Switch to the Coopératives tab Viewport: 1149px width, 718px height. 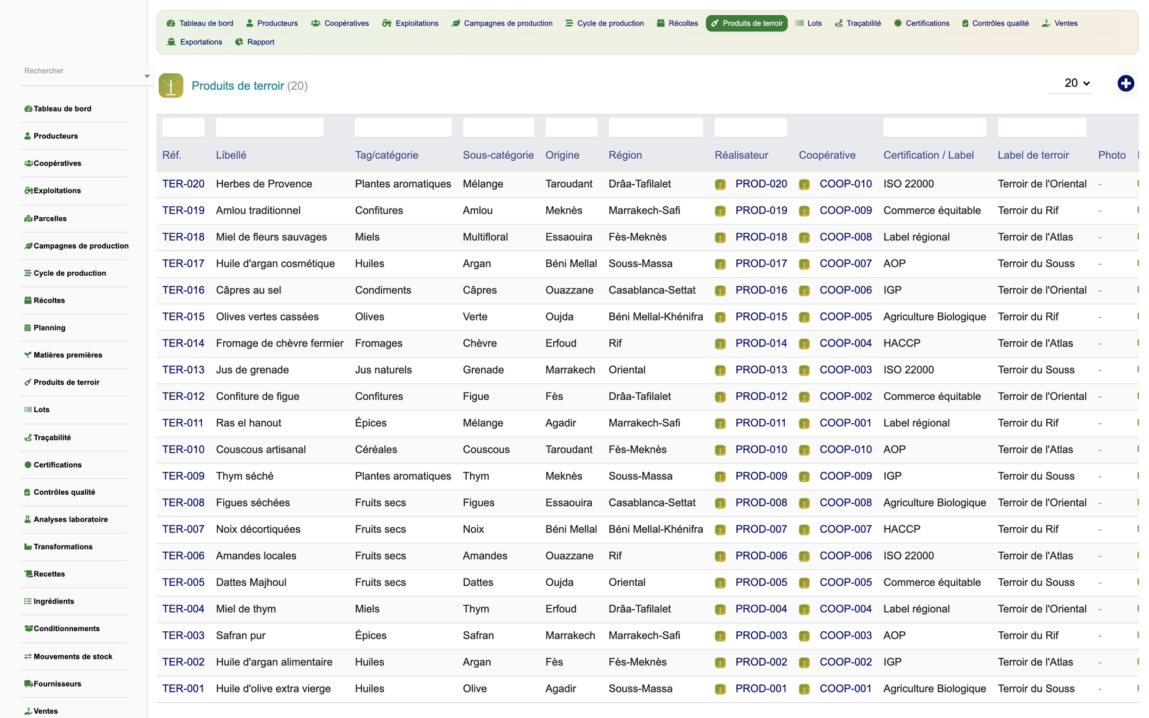click(340, 24)
